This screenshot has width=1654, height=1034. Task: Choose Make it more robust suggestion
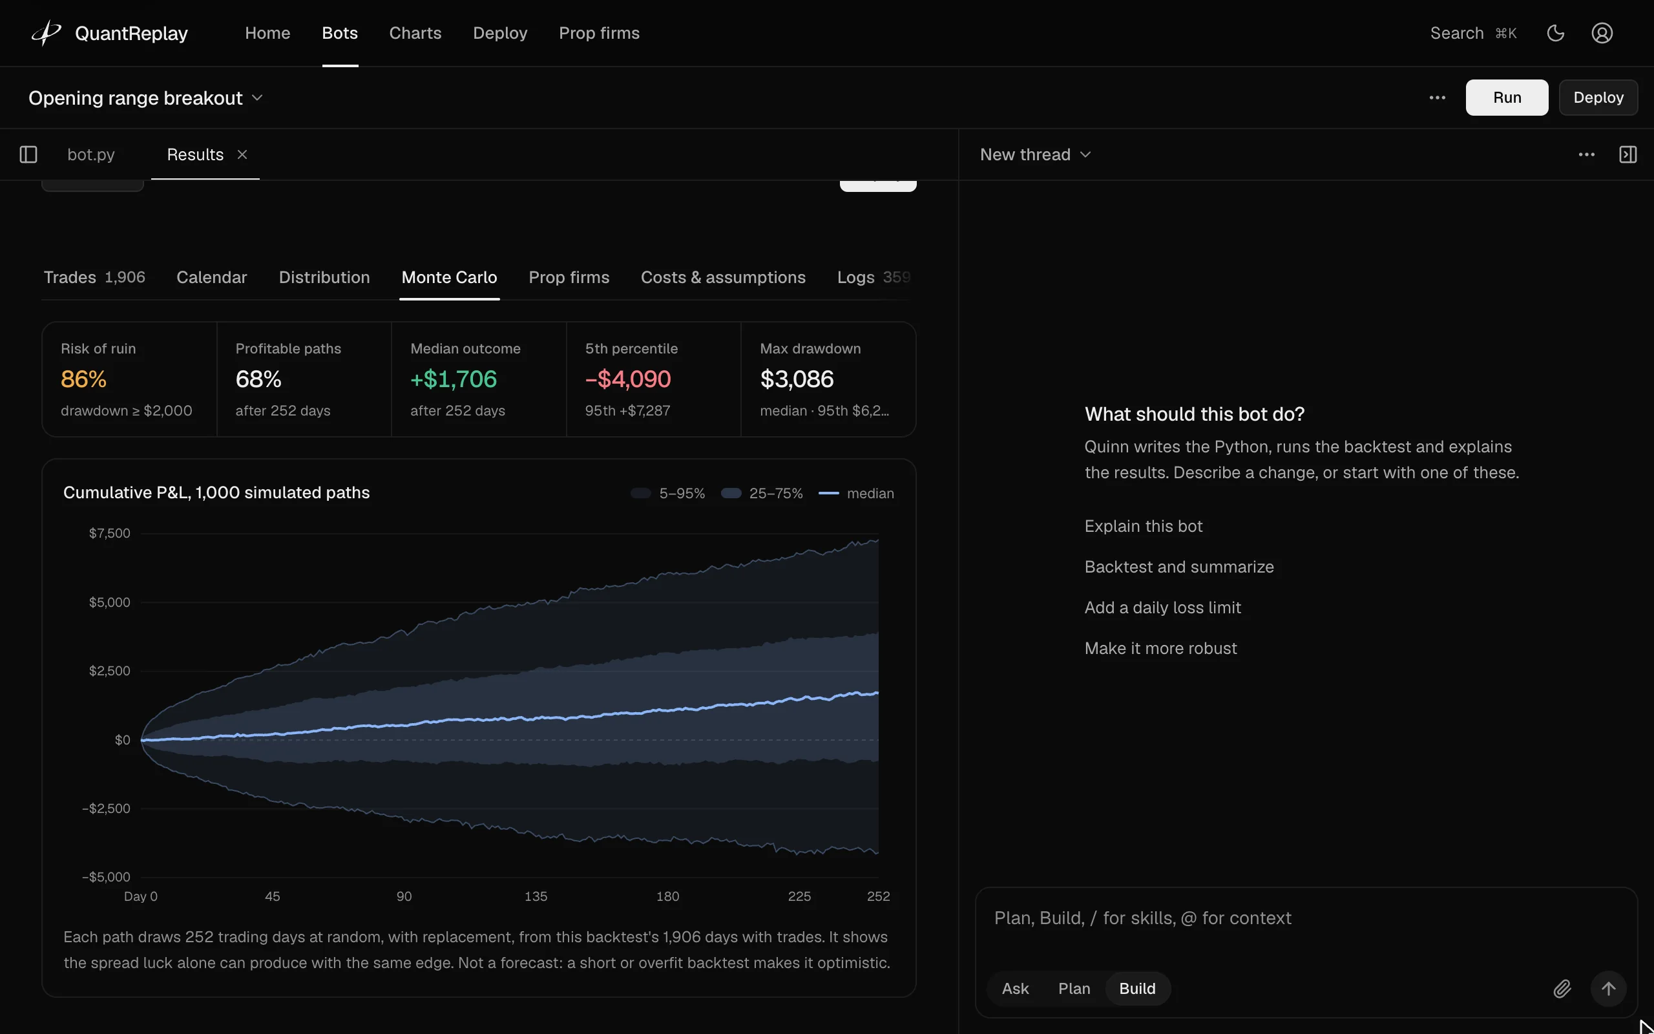click(x=1160, y=648)
